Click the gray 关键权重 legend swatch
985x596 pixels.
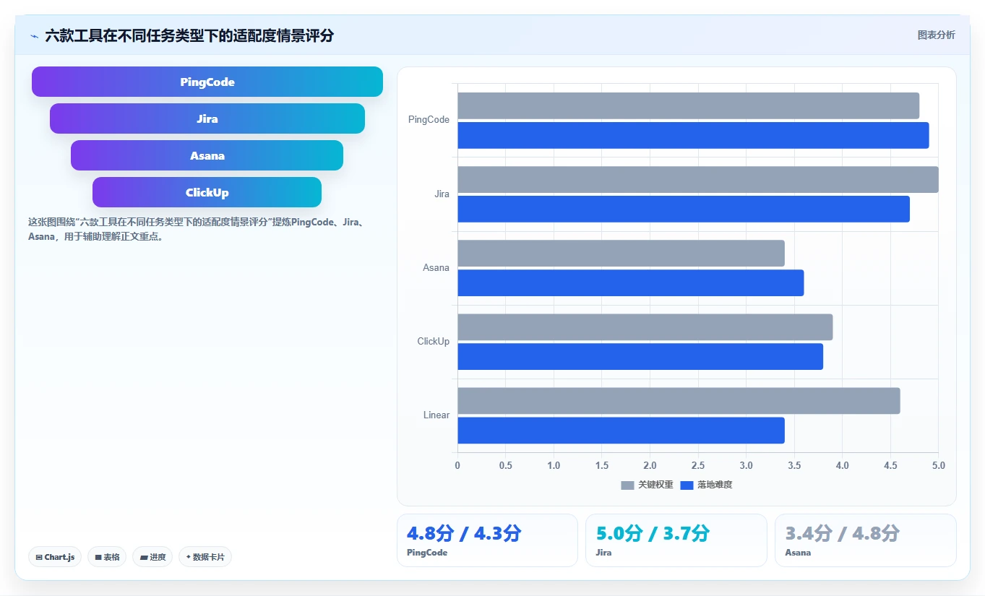point(627,485)
